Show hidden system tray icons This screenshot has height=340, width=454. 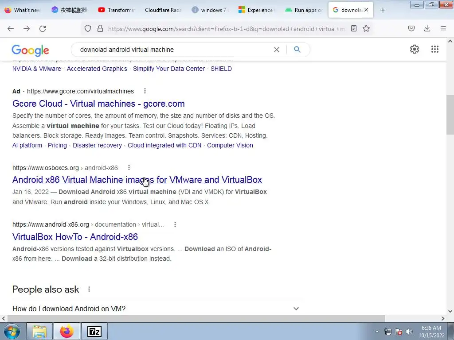coord(377,332)
